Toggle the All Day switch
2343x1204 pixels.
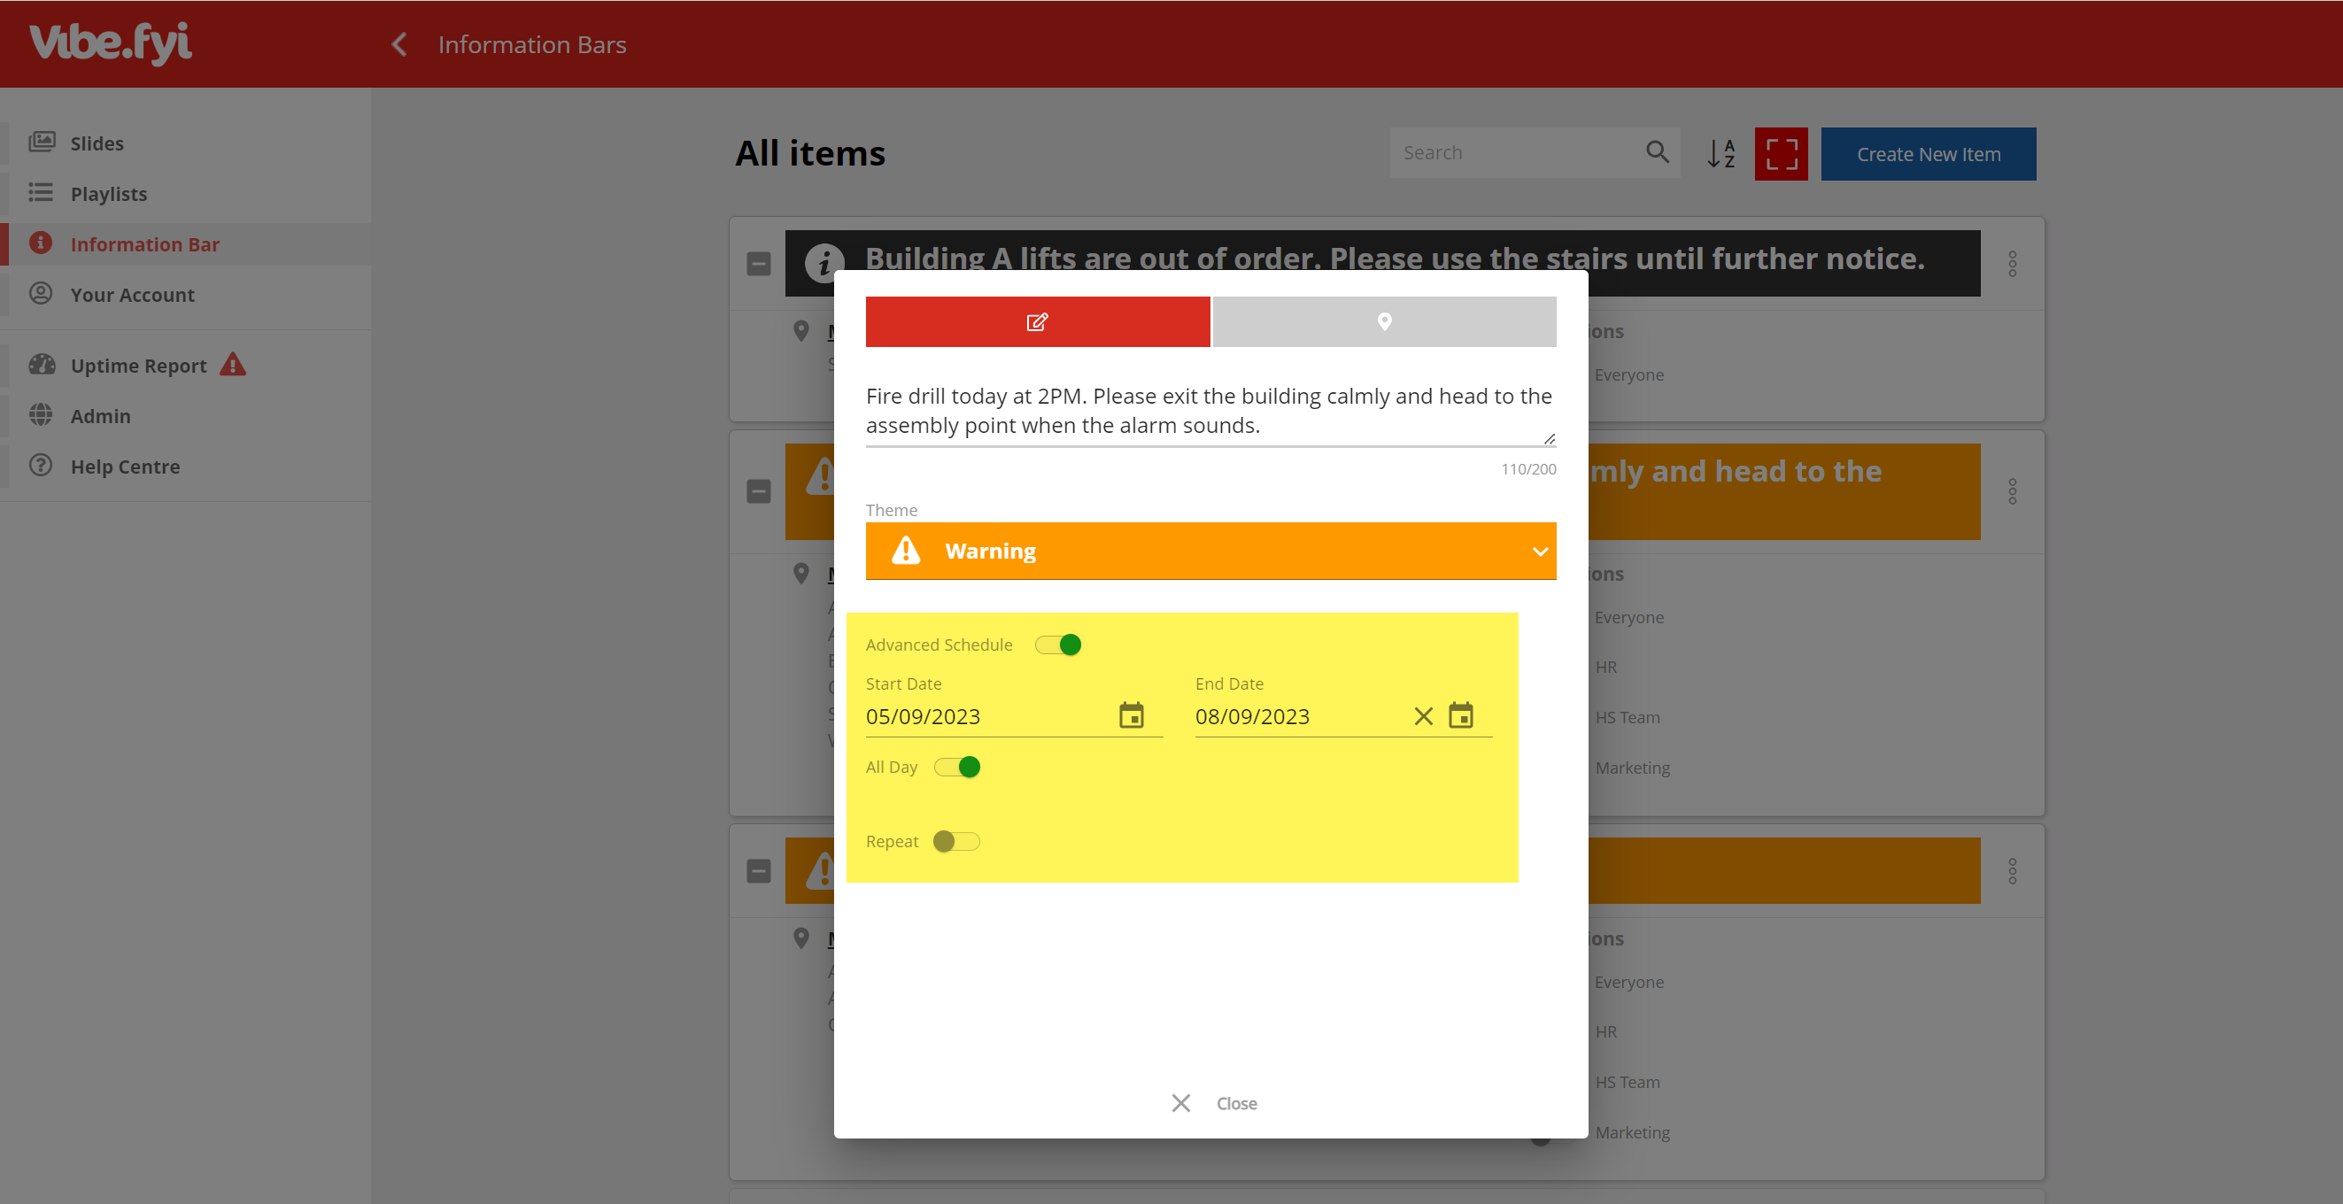click(958, 767)
